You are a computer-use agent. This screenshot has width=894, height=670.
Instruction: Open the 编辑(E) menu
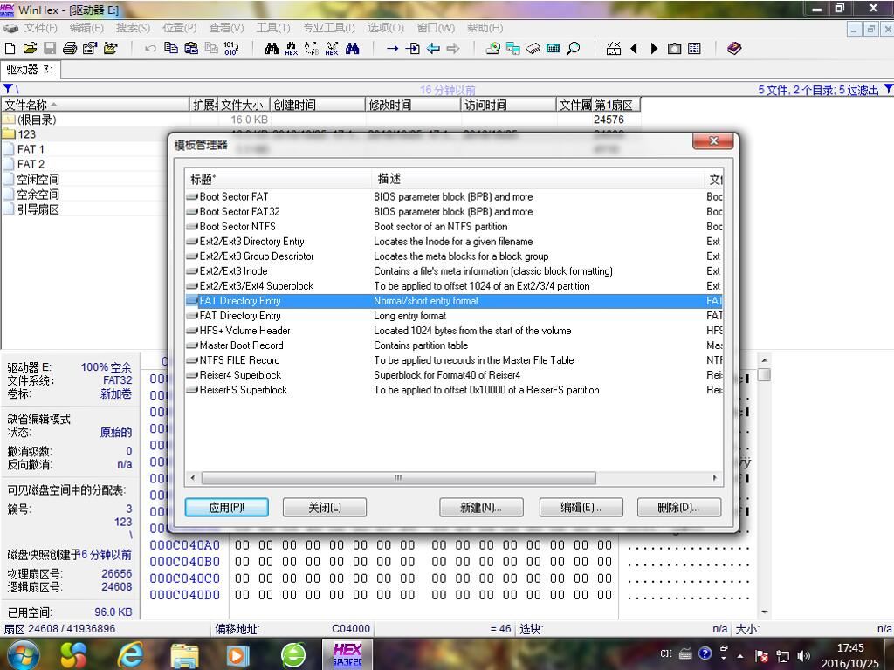click(86, 27)
